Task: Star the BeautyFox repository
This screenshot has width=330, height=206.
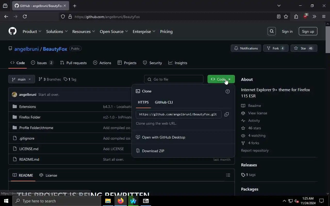Action: point(304,48)
